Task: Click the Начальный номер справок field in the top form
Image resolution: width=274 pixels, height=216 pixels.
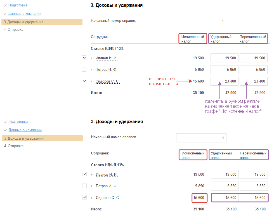Action: tap(201, 22)
